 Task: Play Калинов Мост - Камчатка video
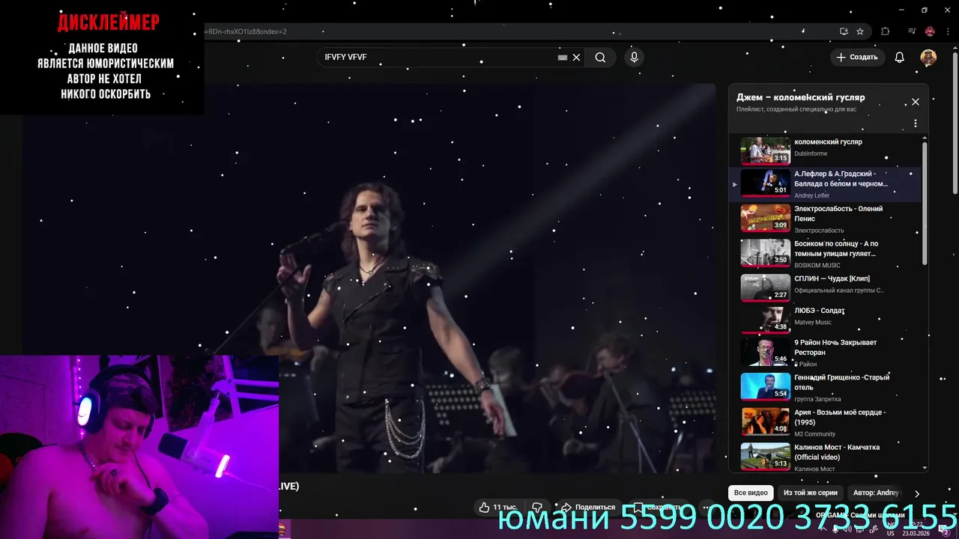click(837, 452)
